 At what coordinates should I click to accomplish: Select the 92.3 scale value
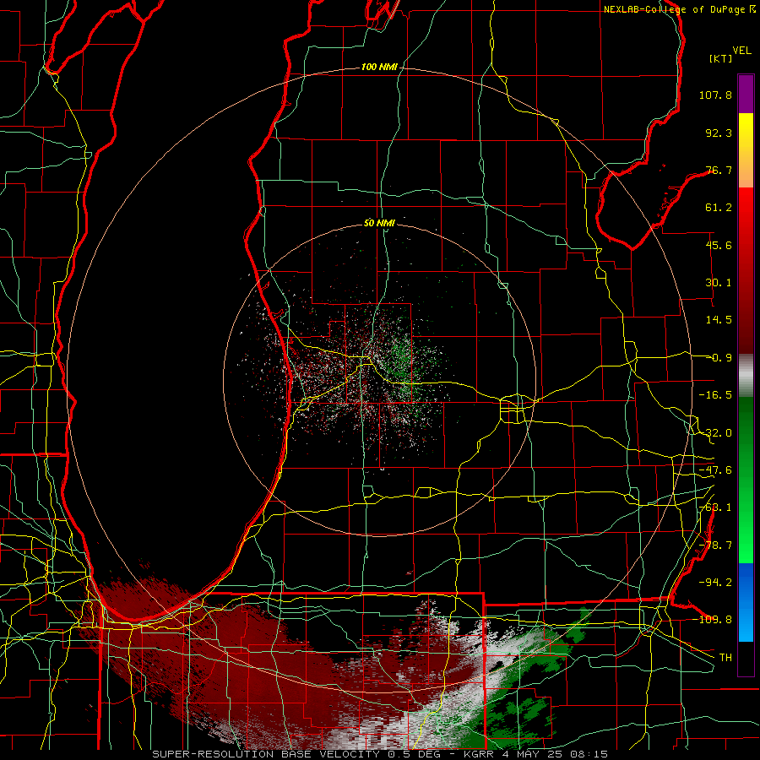pyautogui.click(x=719, y=133)
